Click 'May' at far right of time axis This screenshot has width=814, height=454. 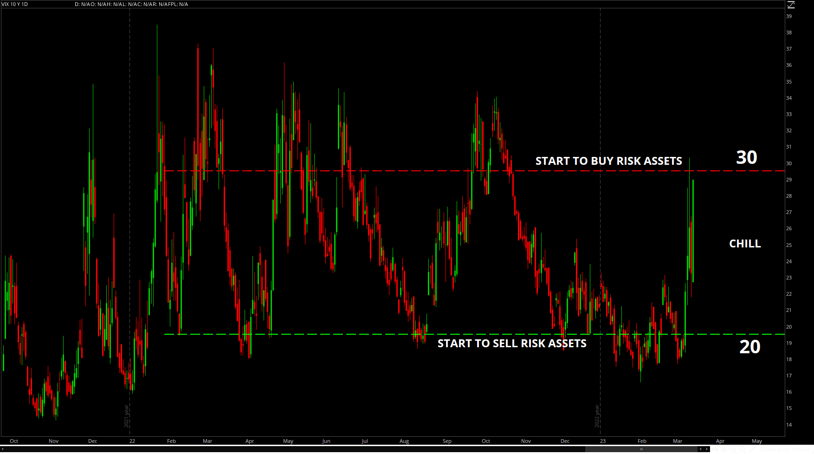(x=757, y=441)
